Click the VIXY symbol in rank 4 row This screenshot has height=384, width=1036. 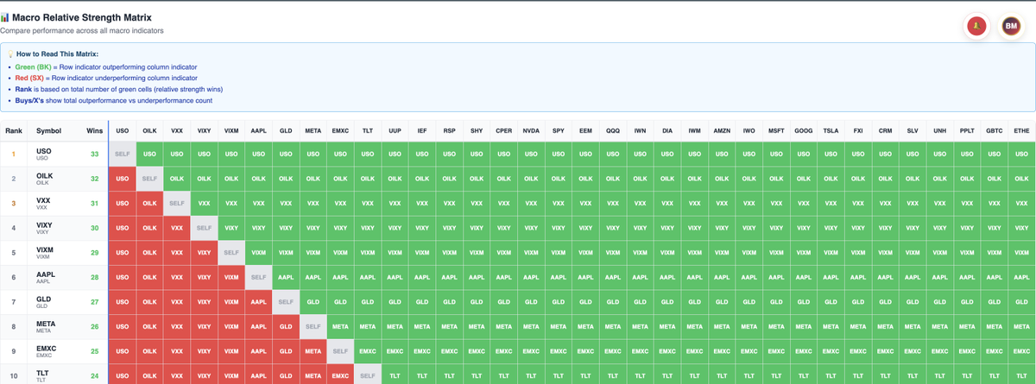click(44, 226)
